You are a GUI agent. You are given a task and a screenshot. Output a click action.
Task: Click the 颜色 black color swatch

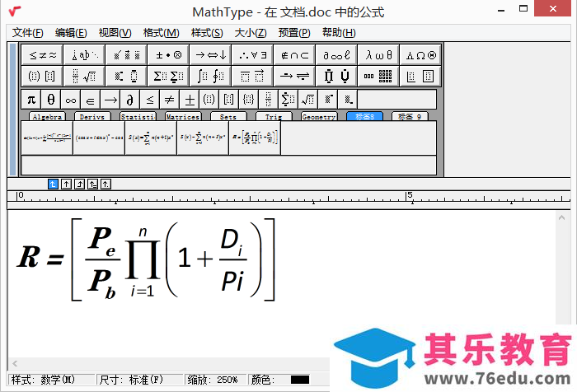tap(300, 380)
